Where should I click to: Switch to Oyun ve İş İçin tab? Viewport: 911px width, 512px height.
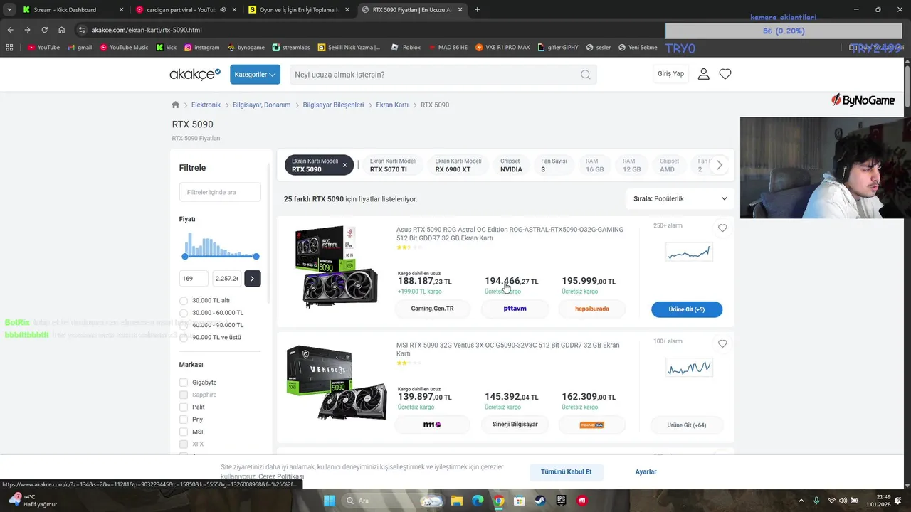[298, 10]
